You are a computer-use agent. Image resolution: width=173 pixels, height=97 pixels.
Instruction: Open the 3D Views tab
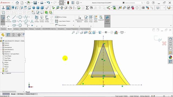click(x=21, y=94)
